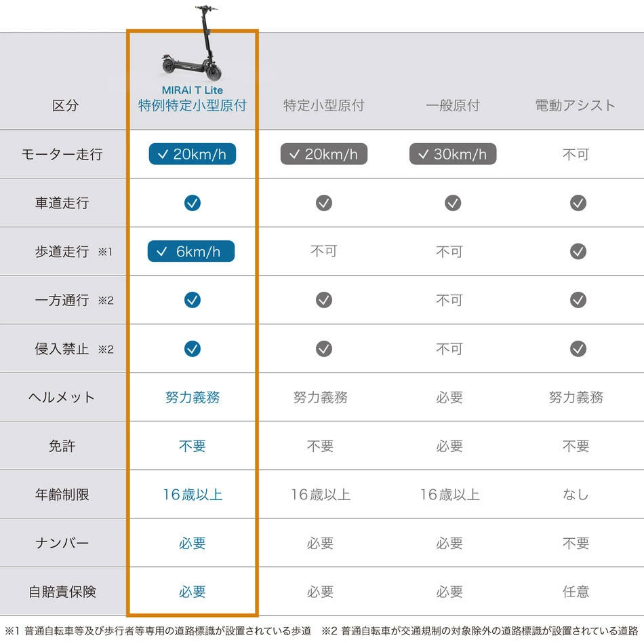Click the blue 必要 in the ナンバー row

coord(193,544)
